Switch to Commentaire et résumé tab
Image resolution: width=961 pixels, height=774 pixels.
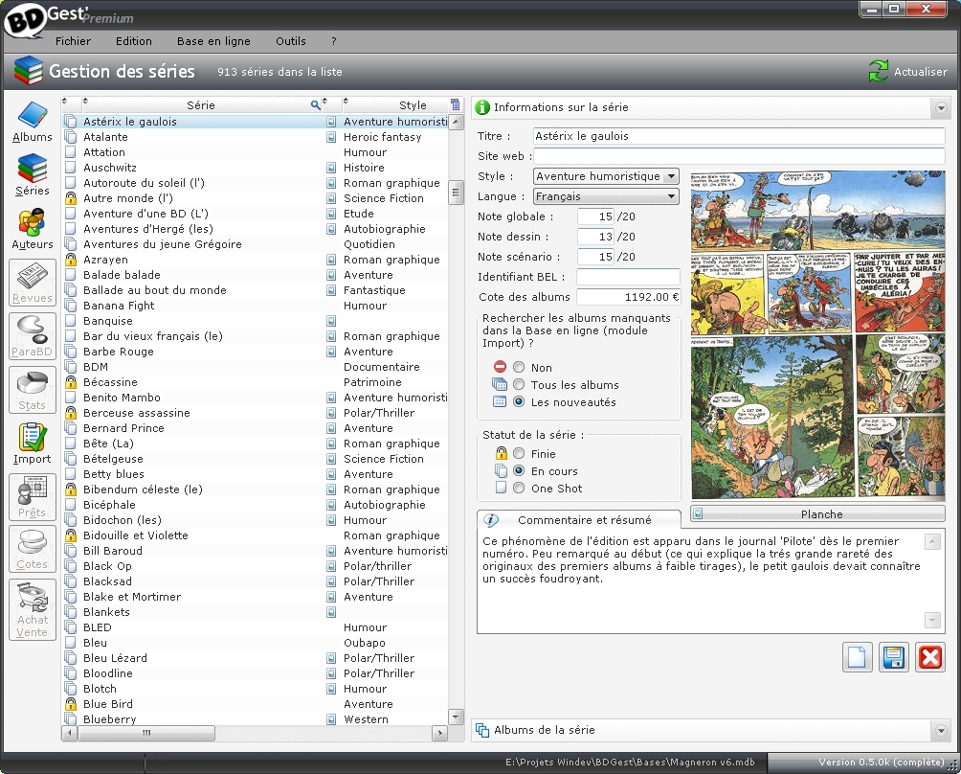pos(578,520)
